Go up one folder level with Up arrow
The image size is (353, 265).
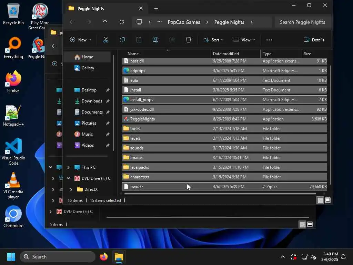(105, 22)
